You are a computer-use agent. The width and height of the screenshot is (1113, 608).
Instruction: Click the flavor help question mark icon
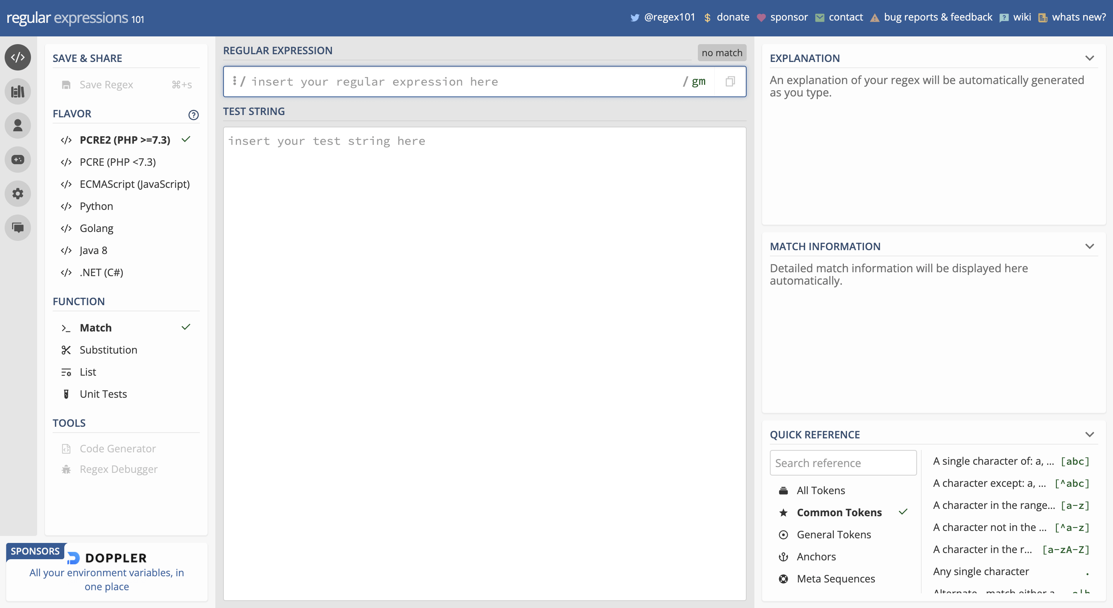pyautogui.click(x=193, y=115)
